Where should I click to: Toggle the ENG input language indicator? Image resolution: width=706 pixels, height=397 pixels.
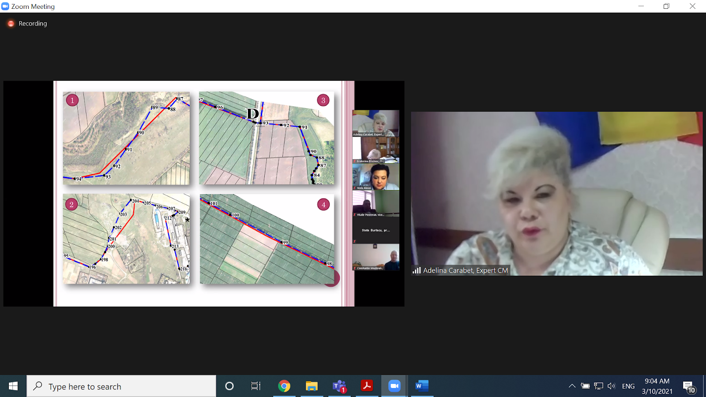628,386
